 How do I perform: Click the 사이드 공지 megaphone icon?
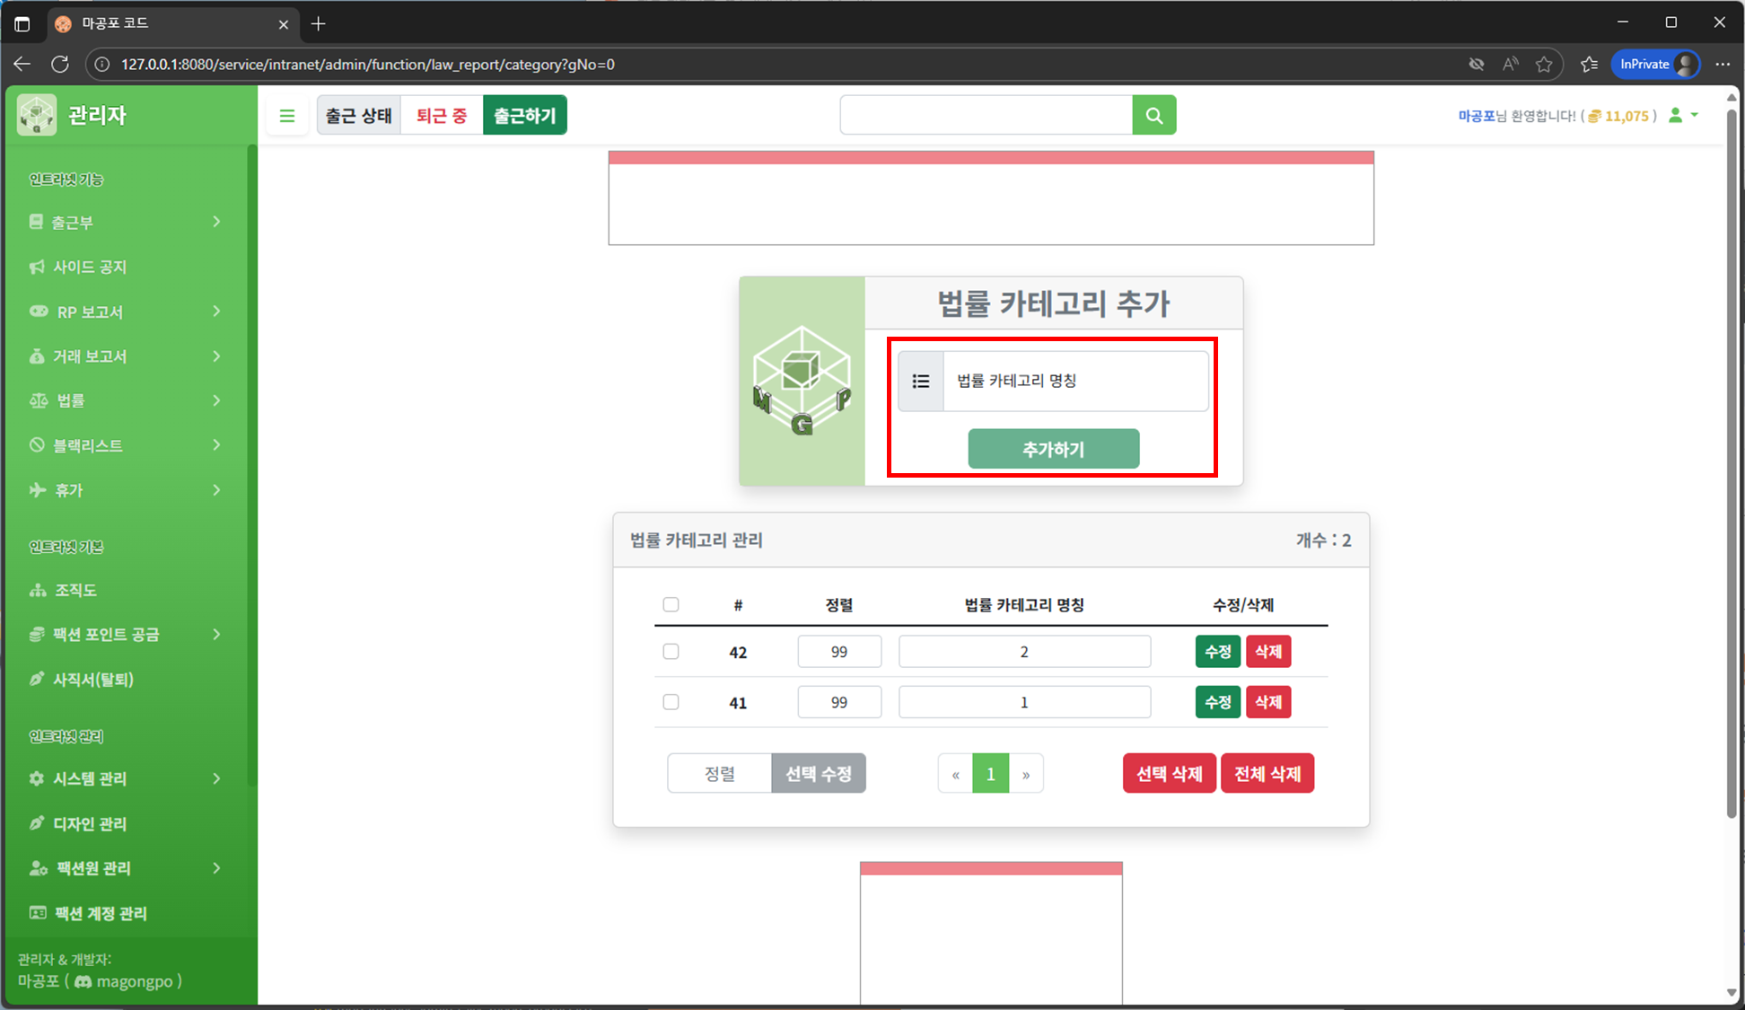pyautogui.click(x=37, y=267)
